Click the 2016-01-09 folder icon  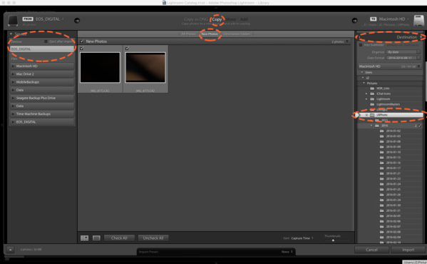coord(382,147)
